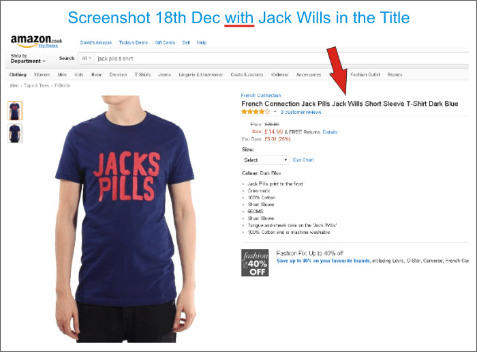This screenshot has height=352, width=477.
Task: Open the Jeans category tab
Action: [164, 74]
